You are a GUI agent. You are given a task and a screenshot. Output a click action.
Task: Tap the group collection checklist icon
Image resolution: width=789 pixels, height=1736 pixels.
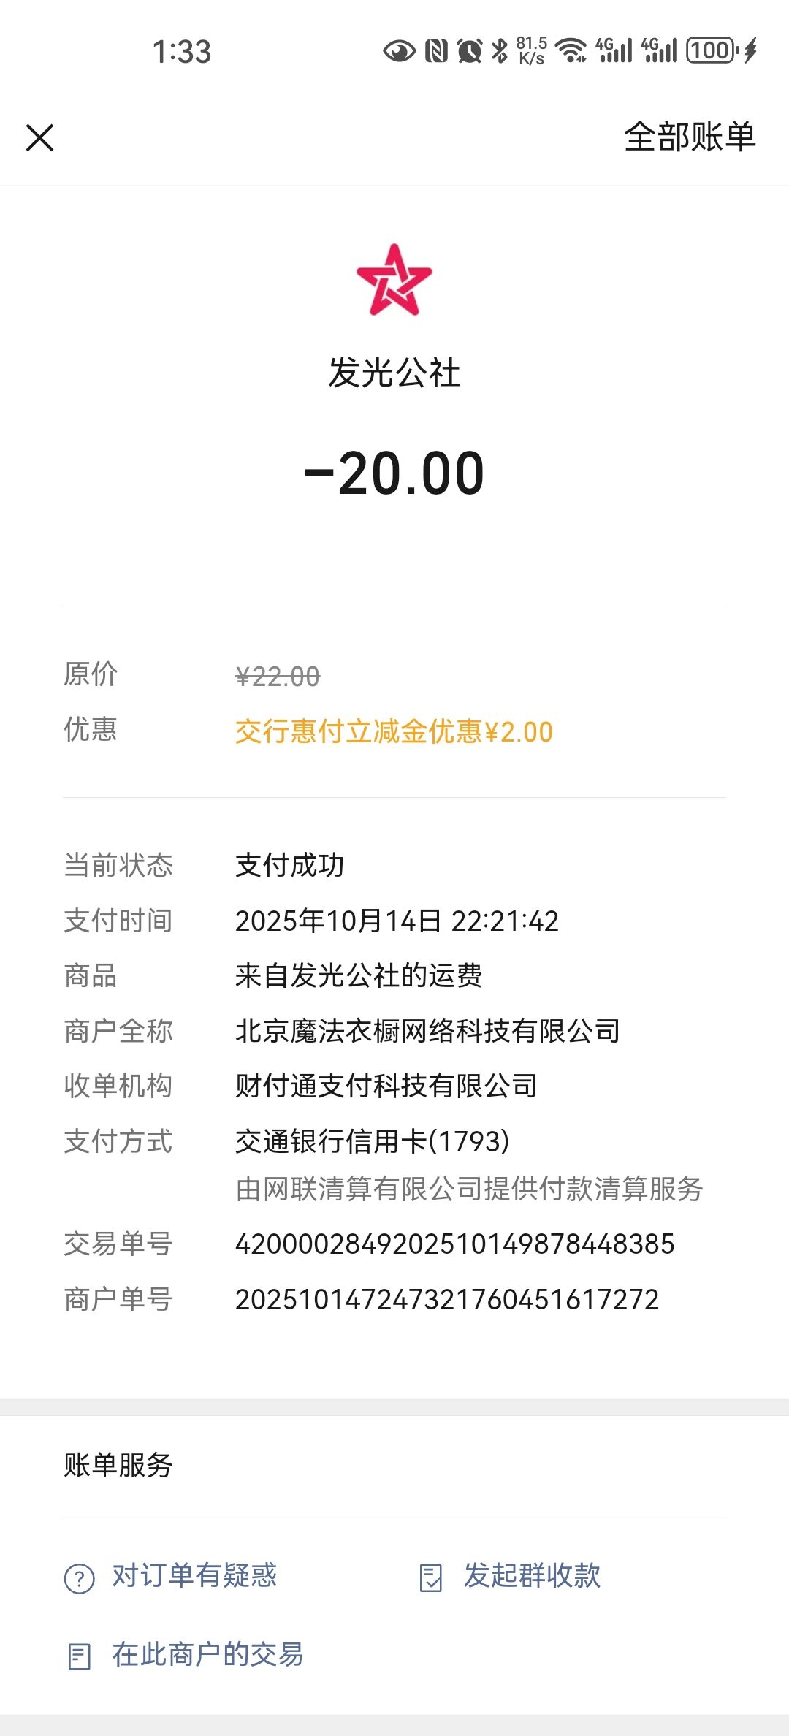tap(431, 1578)
